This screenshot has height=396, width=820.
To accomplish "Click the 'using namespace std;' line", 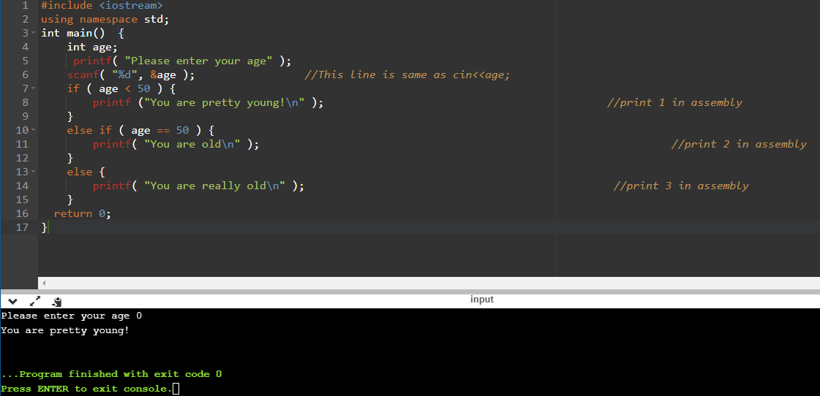I will pyautogui.click(x=105, y=19).
